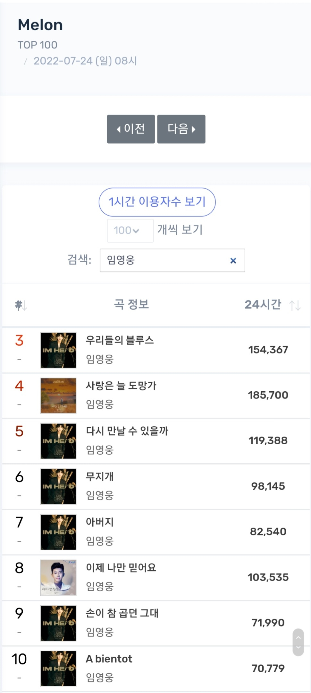The height and width of the screenshot is (693, 311).
Task: Open album art for 우리들의 블루스
Action: click(x=58, y=350)
